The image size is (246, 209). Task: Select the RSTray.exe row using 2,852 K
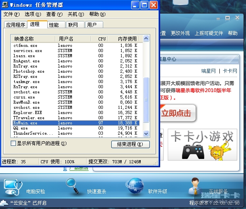[76, 77]
